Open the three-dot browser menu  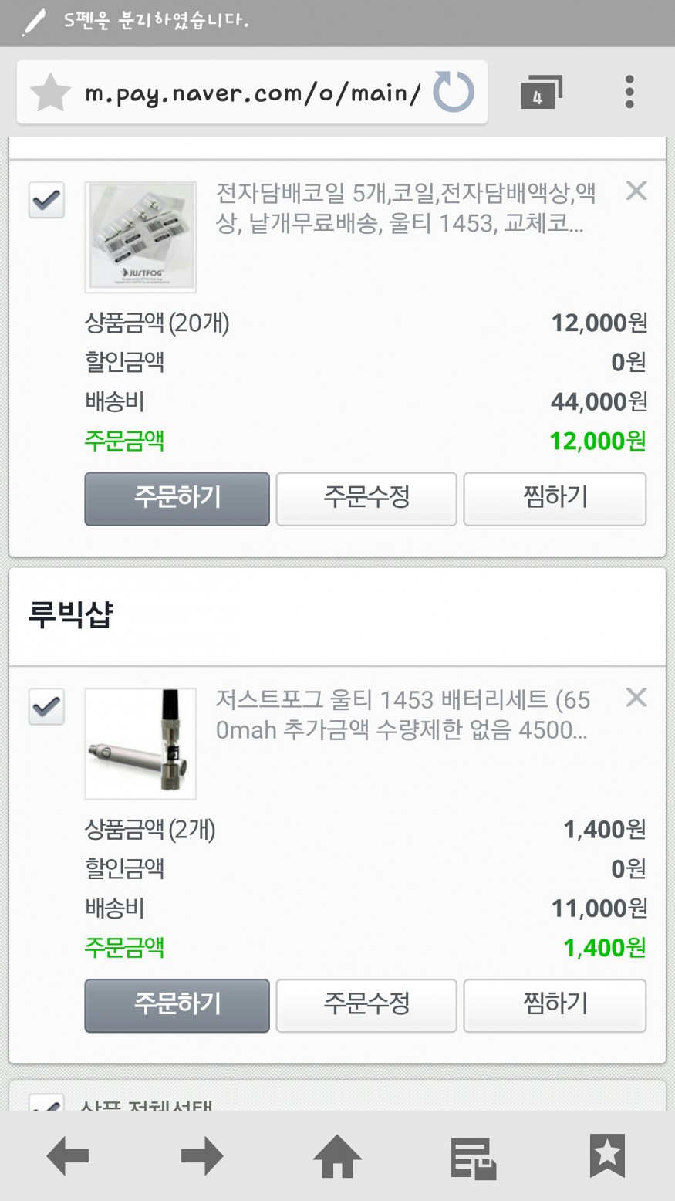click(x=629, y=93)
